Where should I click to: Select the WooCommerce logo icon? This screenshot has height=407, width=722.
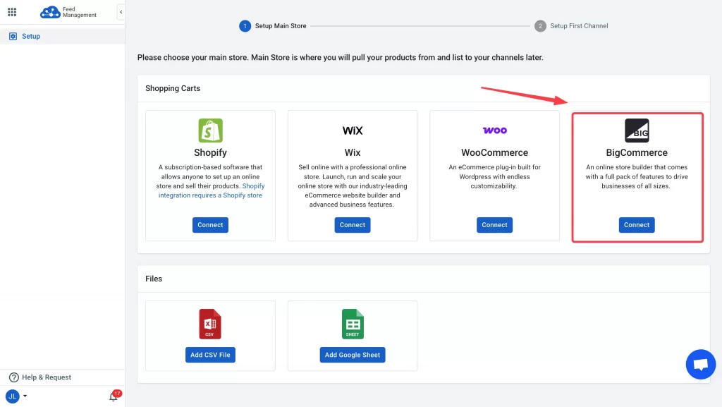(x=494, y=130)
